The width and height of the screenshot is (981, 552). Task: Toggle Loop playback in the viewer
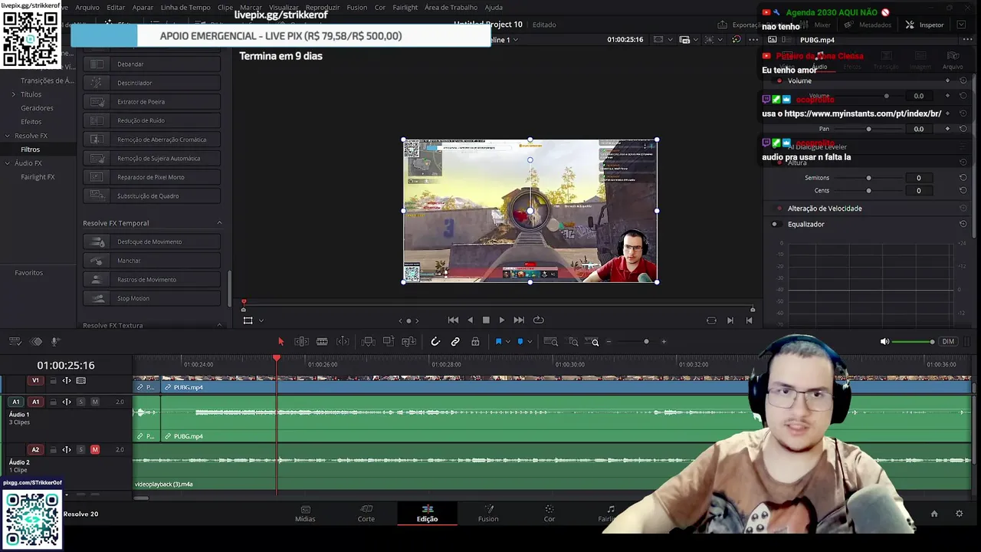[x=538, y=320]
